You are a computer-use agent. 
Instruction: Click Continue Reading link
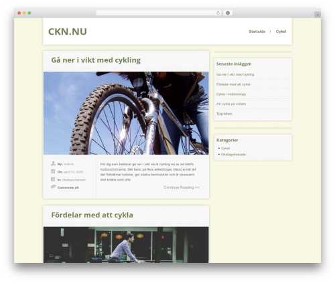(x=182, y=187)
